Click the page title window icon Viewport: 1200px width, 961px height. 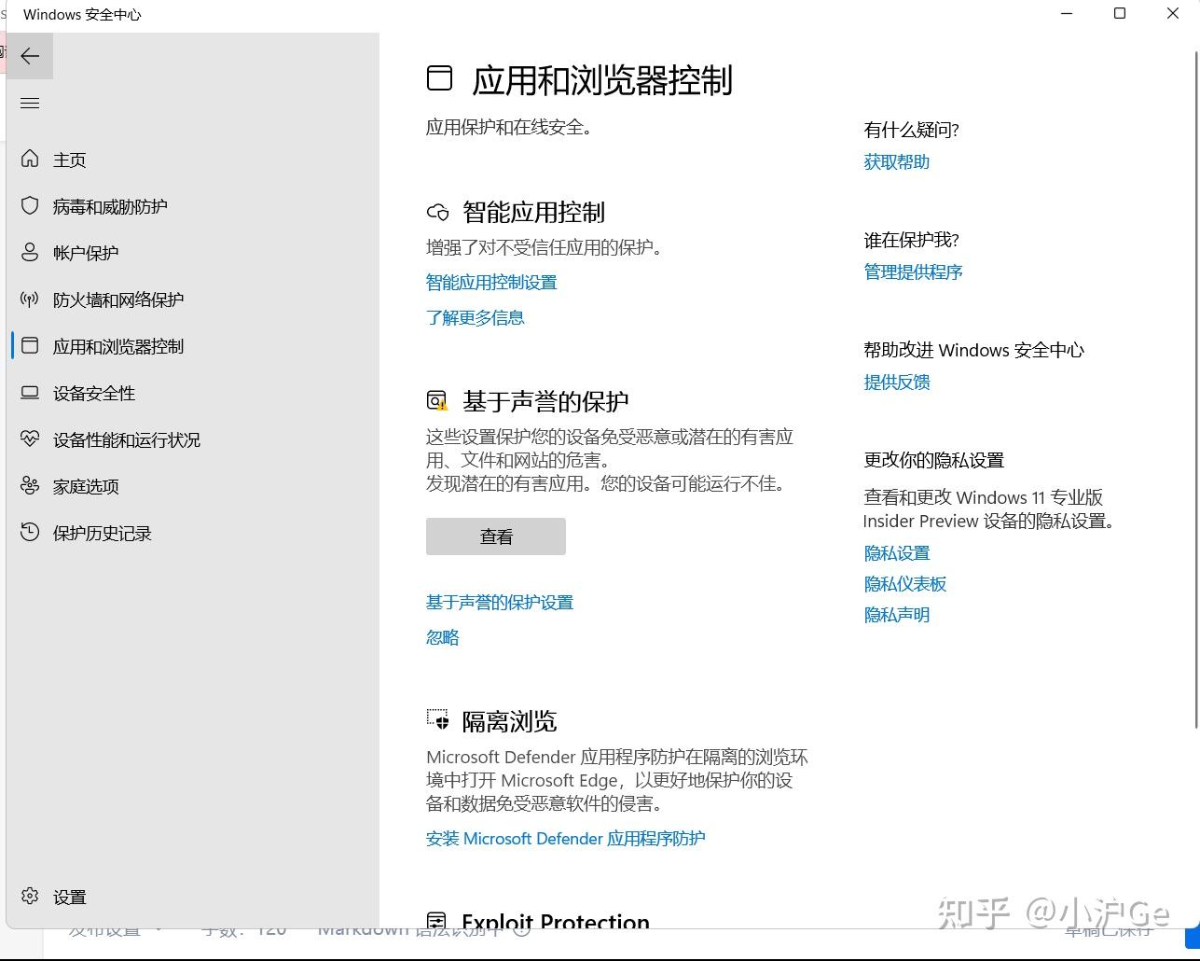tap(439, 78)
